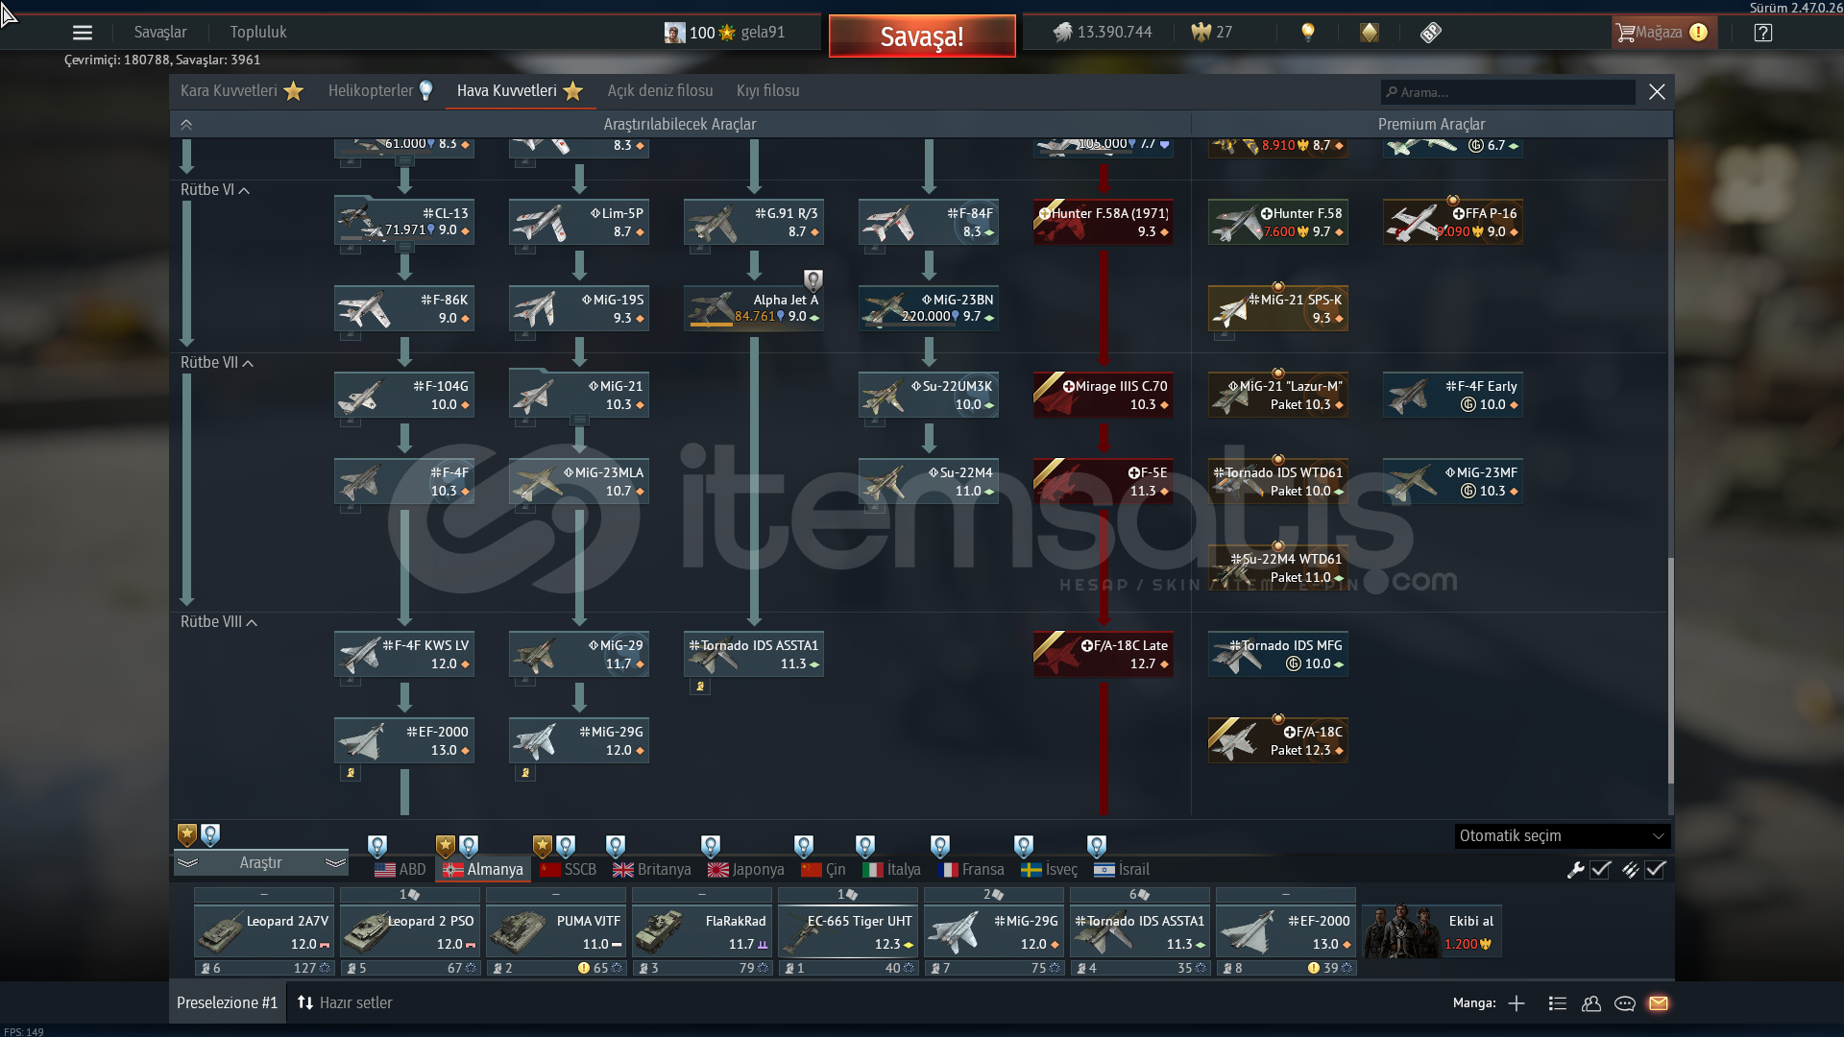
Task: Open the hamburger main menu
Action: pyautogui.click(x=83, y=33)
